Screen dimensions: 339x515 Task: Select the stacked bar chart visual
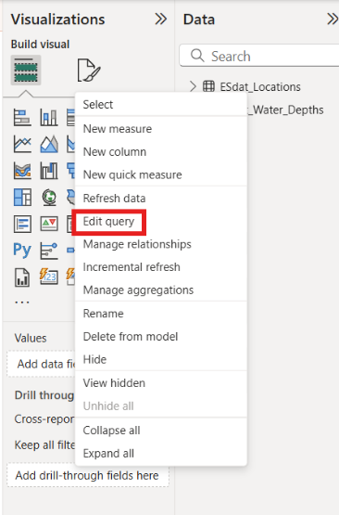click(22, 117)
